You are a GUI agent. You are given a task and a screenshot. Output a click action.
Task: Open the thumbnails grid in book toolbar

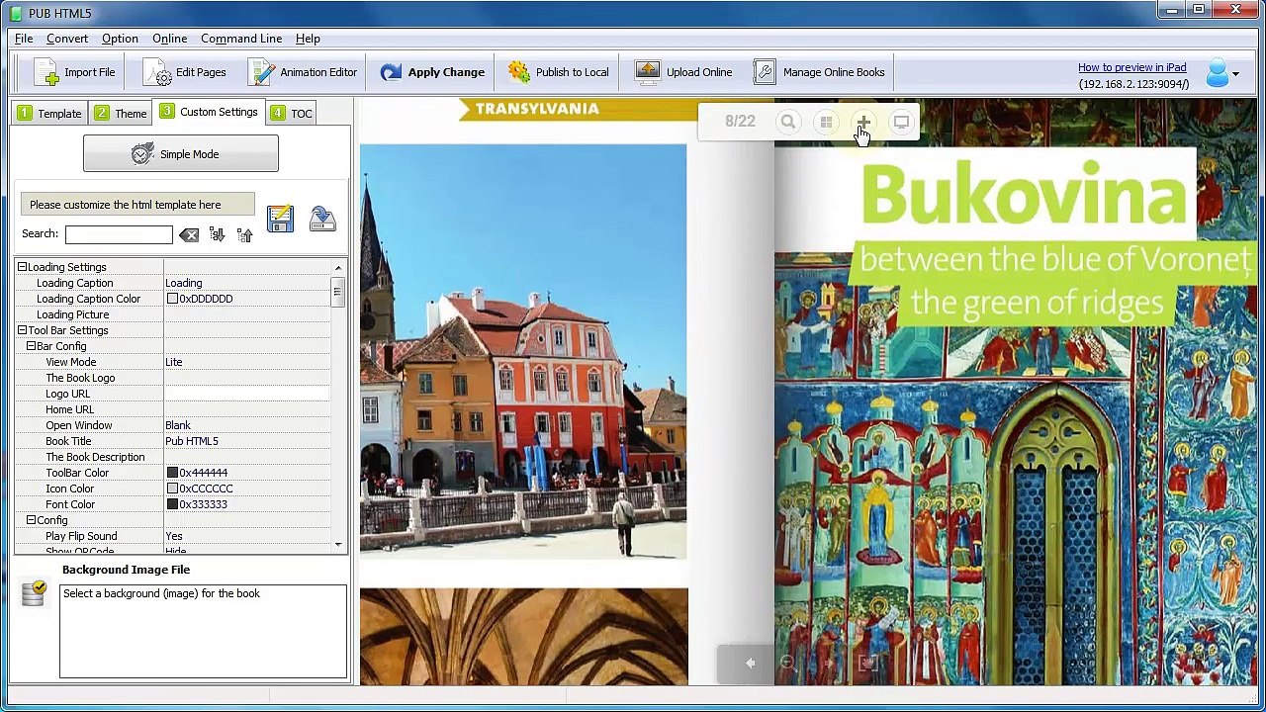click(x=826, y=122)
